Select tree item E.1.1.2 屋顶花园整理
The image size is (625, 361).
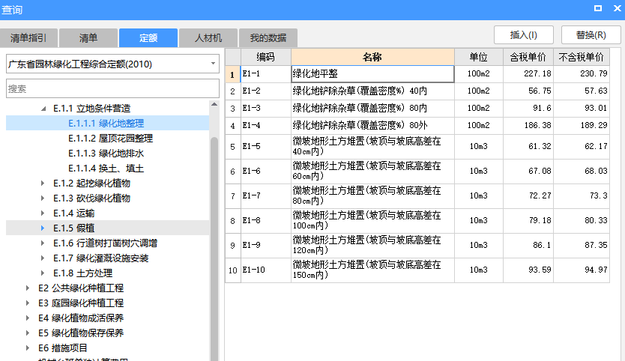110,139
